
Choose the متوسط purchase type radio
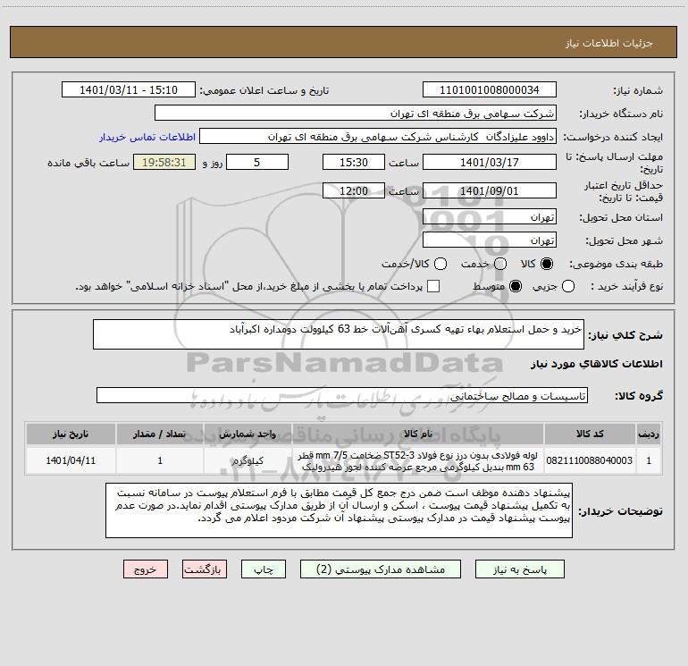pyautogui.click(x=516, y=286)
